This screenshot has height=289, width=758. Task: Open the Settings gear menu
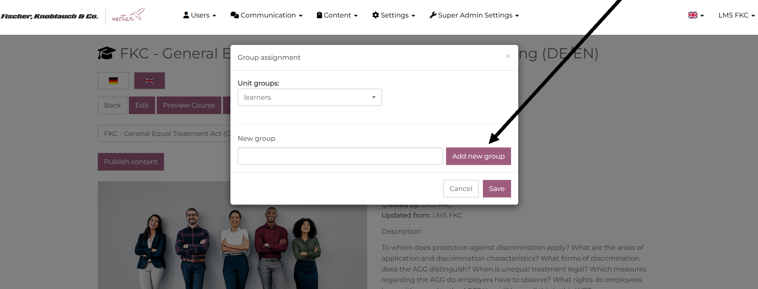click(x=393, y=15)
